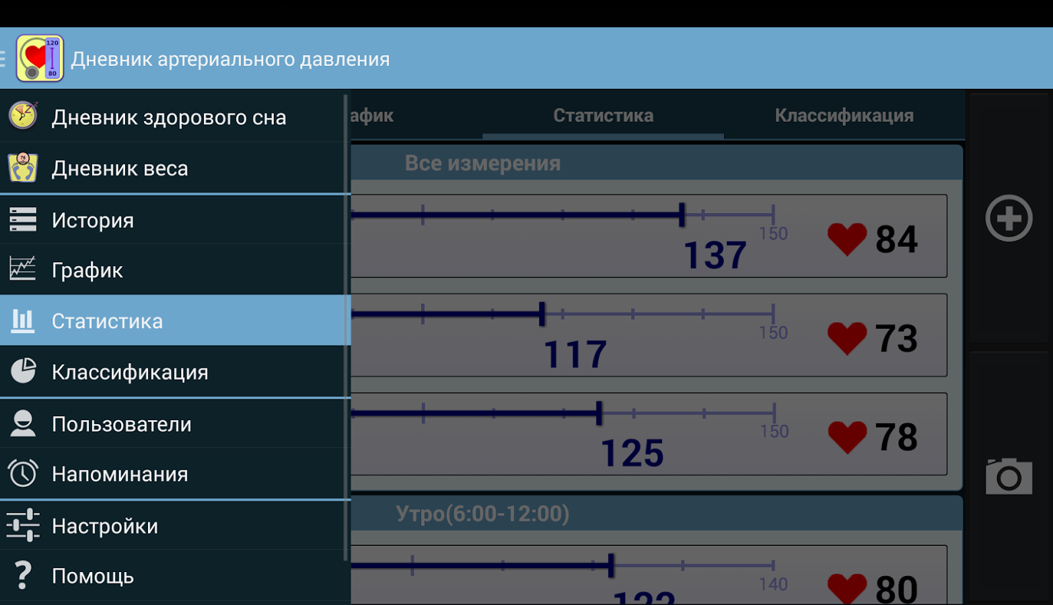Tap the Утро(6:00-12:00) section header
Screen dimensions: 1053x605
coord(657,514)
